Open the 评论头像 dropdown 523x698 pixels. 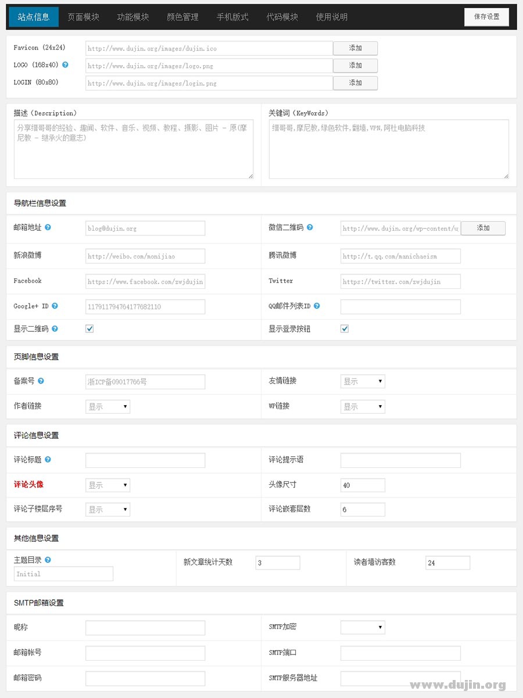[x=108, y=485]
